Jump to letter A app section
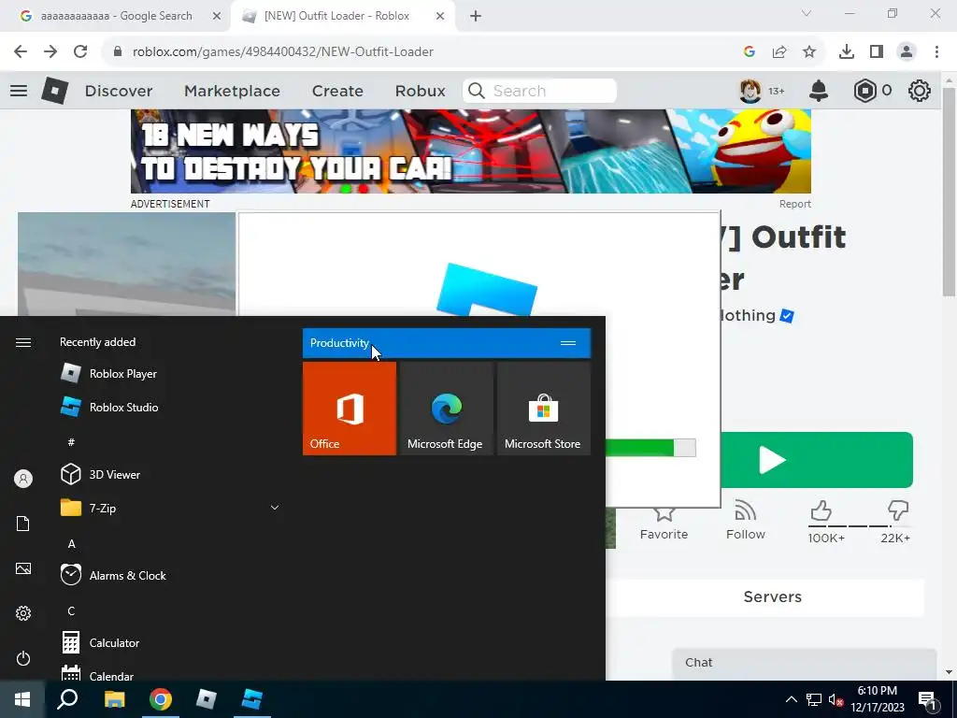Screen dimensions: 957x718 71,543
